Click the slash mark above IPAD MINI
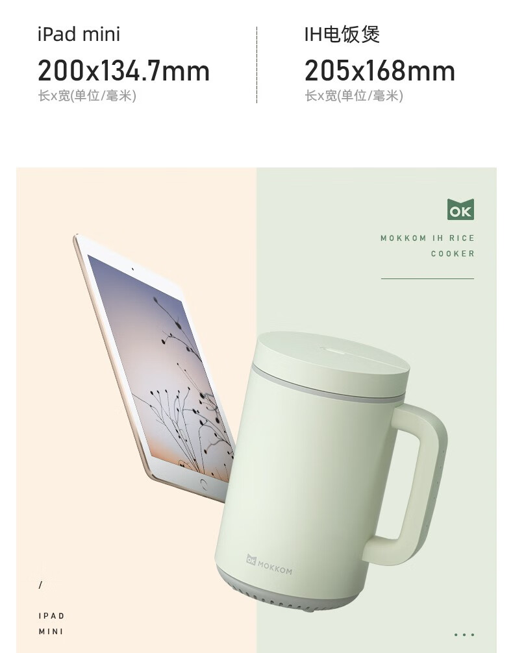Screen dimensions: 513x653 pyautogui.click(x=40, y=585)
